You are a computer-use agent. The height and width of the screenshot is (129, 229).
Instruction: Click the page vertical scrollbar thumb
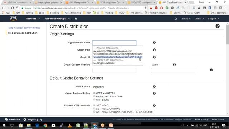[228, 34]
